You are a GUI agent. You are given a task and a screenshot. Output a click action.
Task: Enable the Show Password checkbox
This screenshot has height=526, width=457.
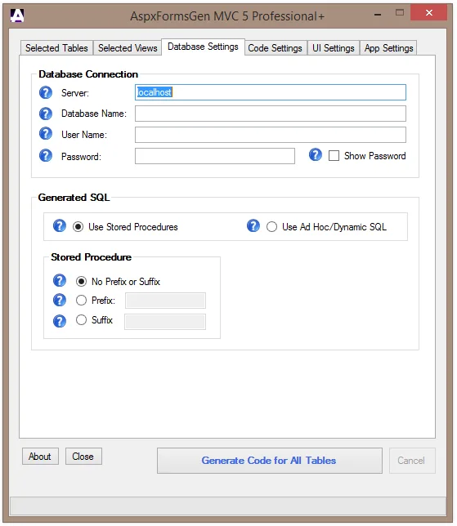click(x=334, y=156)
